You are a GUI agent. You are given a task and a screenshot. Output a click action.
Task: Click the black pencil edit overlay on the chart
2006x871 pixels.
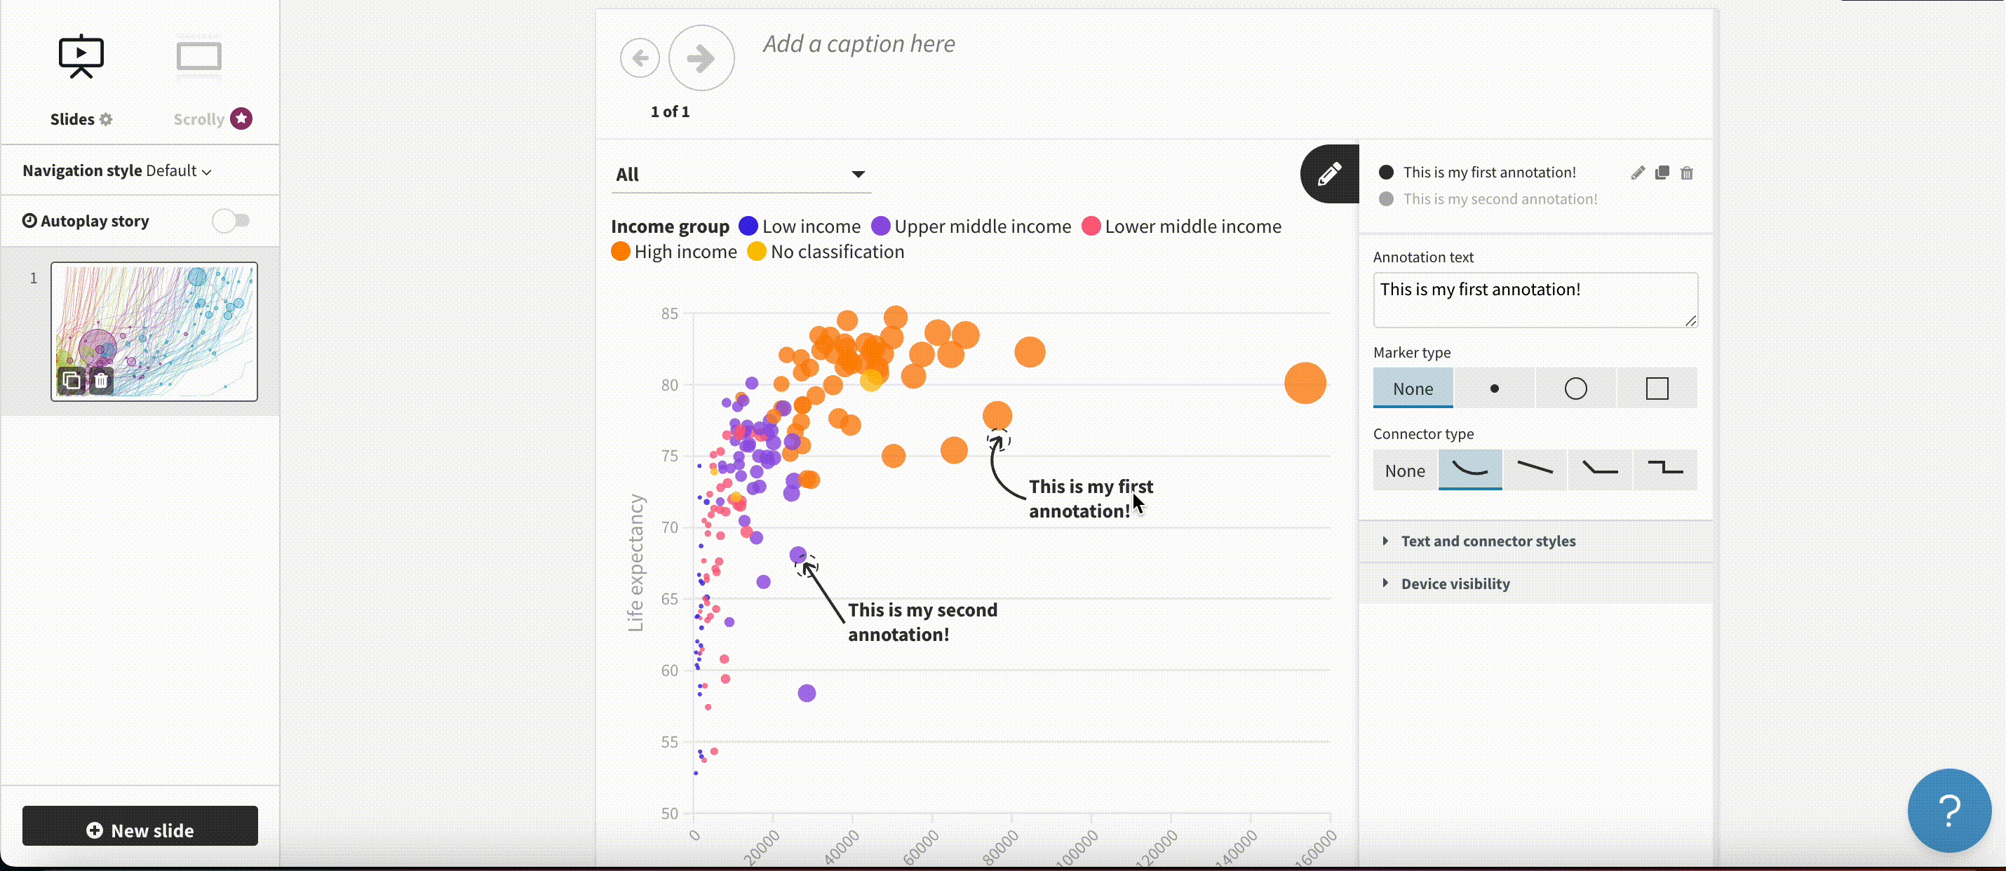coord(1328,174)
